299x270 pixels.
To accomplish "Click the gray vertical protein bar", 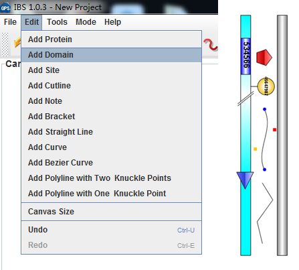I will pyautogui.click(x=282, y=135).
